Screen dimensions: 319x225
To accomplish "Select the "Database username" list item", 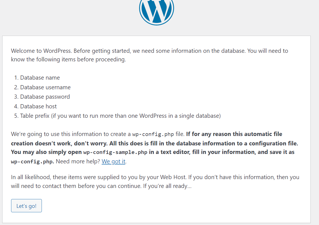I will click(45, 87).
